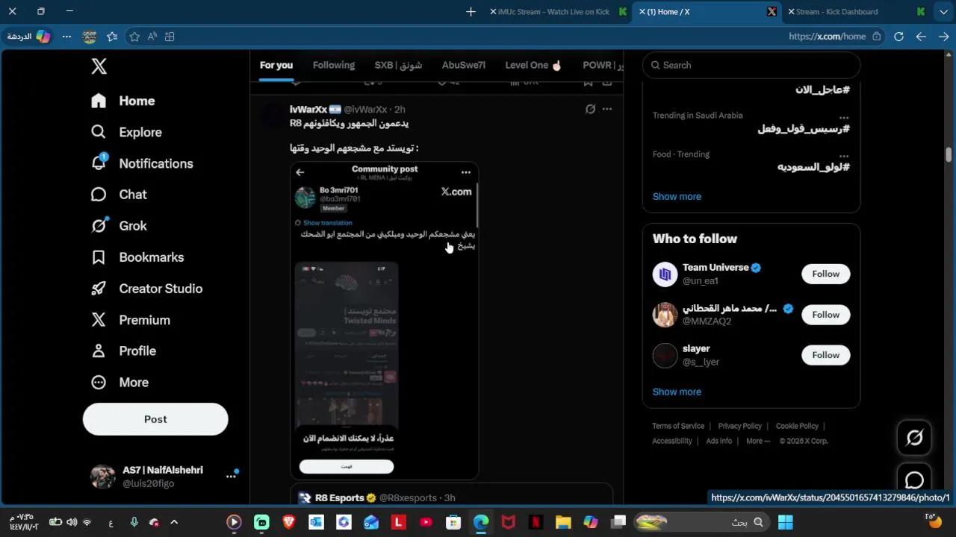Open Accessibility footer link
The height and width of the screenshot is (537, 956).
(x=672, y=441)
